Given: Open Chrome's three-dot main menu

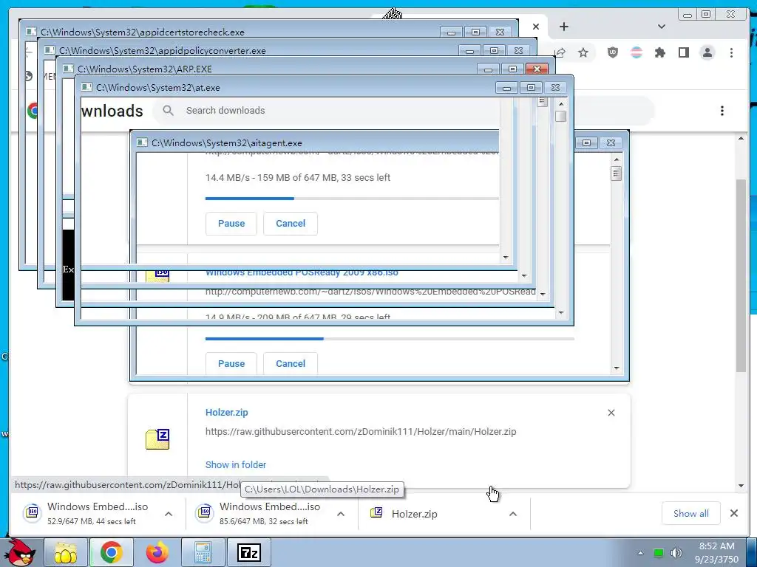Looking at the screenshot, I should coord(731,52).
